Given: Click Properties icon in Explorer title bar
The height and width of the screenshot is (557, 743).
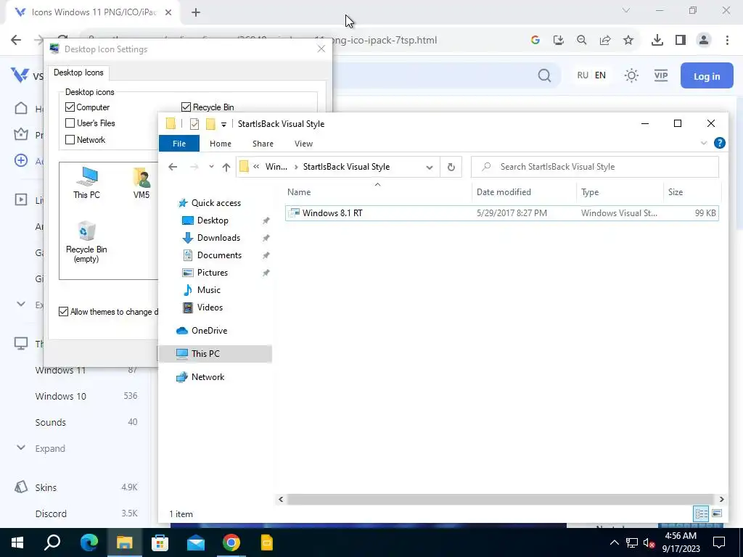Looking at the screenshot, I should coord(194,124).
